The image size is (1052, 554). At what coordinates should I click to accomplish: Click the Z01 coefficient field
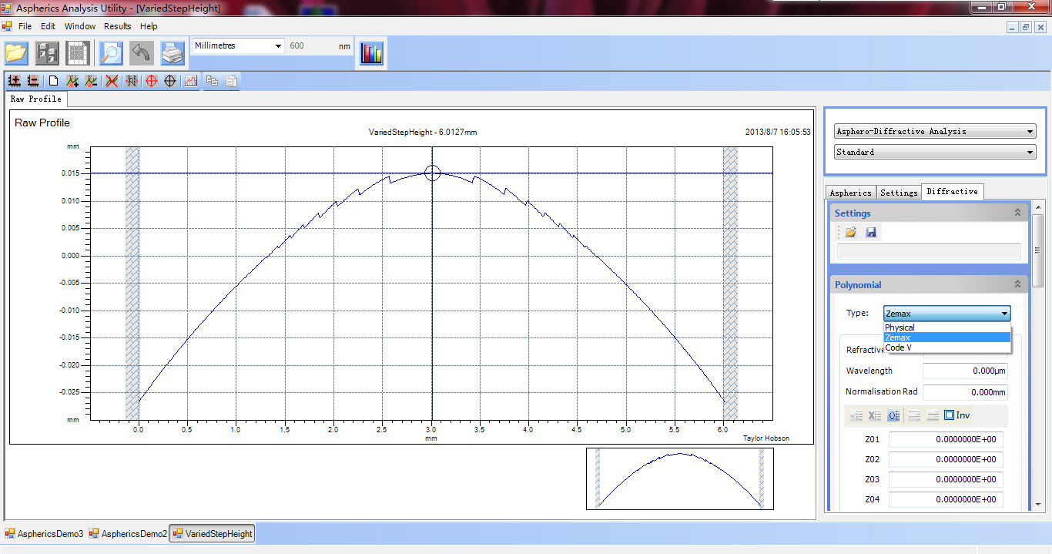point(946,439)
